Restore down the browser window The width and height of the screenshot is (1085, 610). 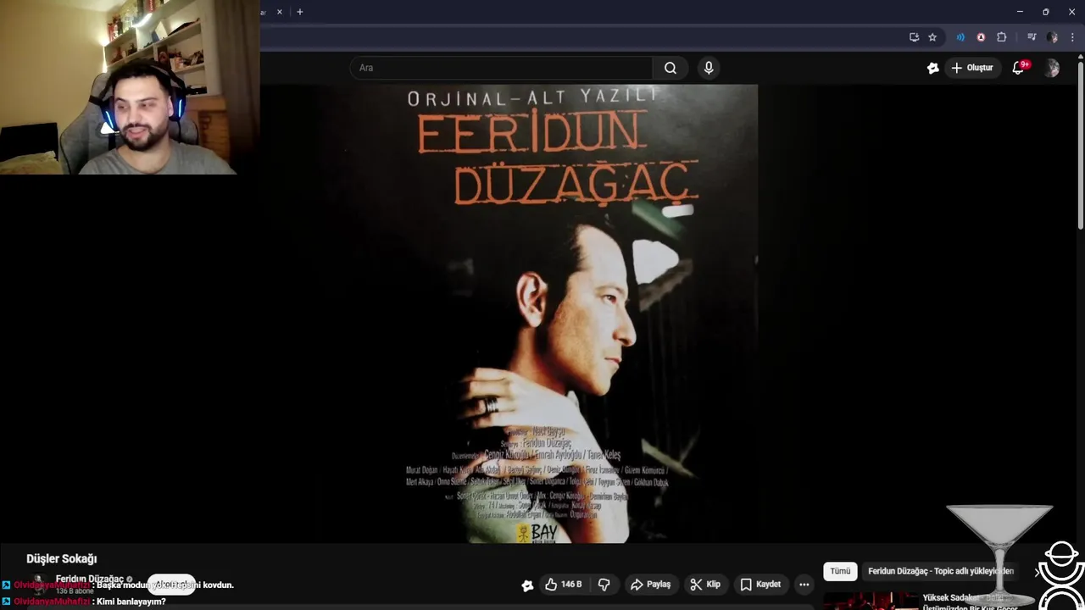point(1045,12)
